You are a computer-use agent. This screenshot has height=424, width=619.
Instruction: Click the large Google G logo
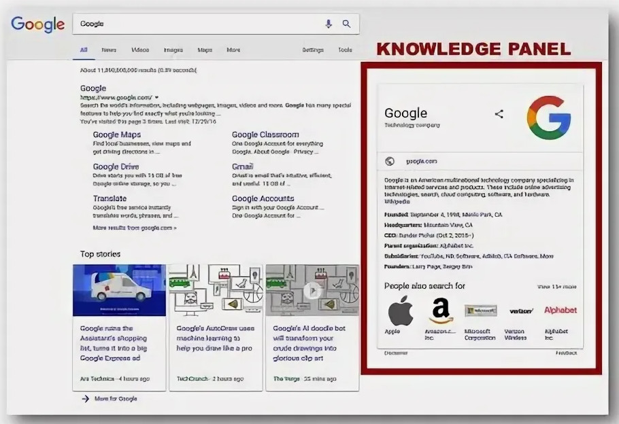pos(549,118)
